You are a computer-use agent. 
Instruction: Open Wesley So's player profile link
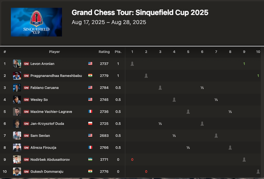(x=39, y=100)
